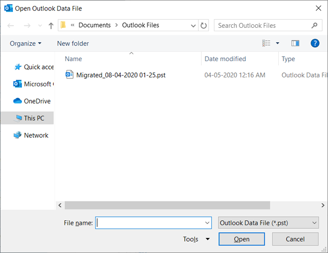Image resolution: width=328 pixels, height=253 pixels.
Task: Click the search magnifier icon
Action: click(x=315, y=25)
